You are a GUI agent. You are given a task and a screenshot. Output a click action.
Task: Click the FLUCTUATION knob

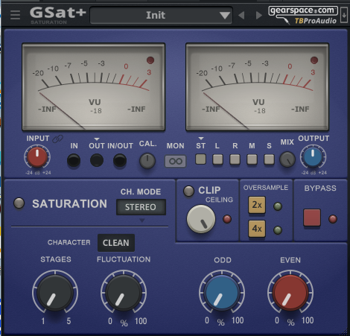click(124, 293)
